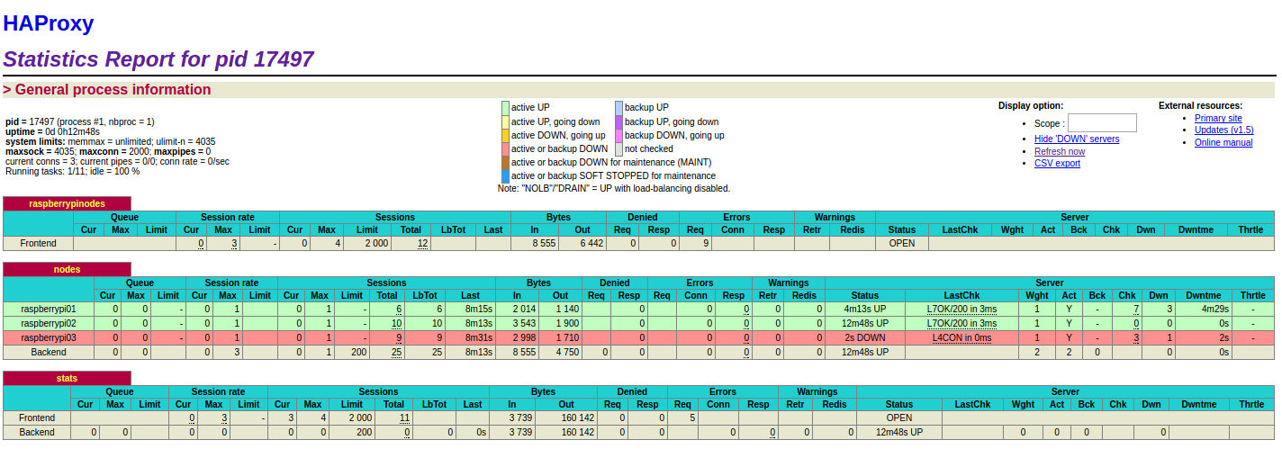Viewport: 1282px width, 458px height.
Task: Click the Warnings header in raspberrypinodes table
Action: pyautogui.click(x=835, y=217)
